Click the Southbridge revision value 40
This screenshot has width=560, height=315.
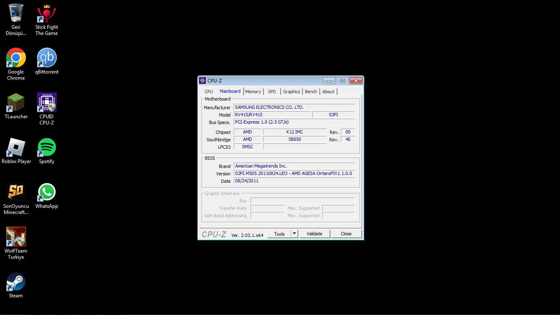[348, 139]
